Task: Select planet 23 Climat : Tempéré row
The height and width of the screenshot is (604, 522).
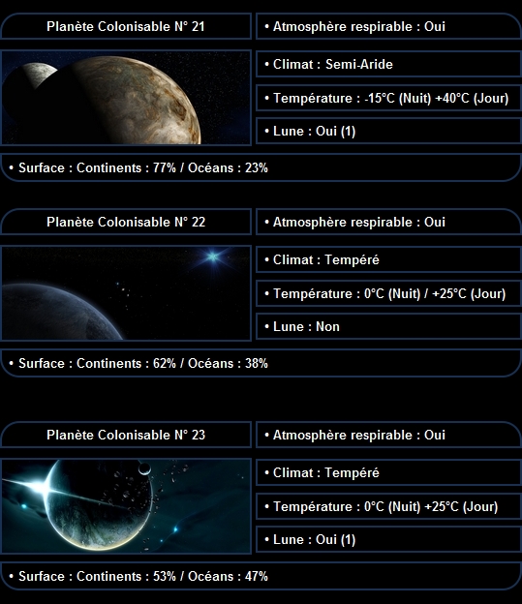Action: 388,472
